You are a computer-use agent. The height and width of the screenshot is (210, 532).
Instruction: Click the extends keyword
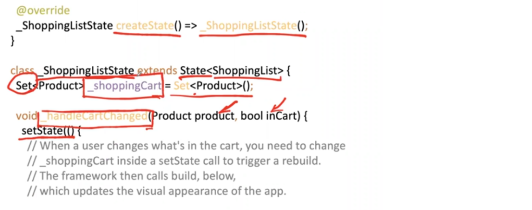click(x=157, y=71)
